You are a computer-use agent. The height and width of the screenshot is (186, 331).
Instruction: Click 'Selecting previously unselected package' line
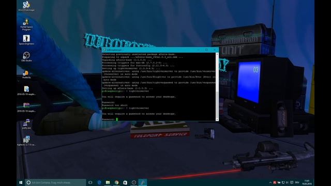(x=139, y=54)
